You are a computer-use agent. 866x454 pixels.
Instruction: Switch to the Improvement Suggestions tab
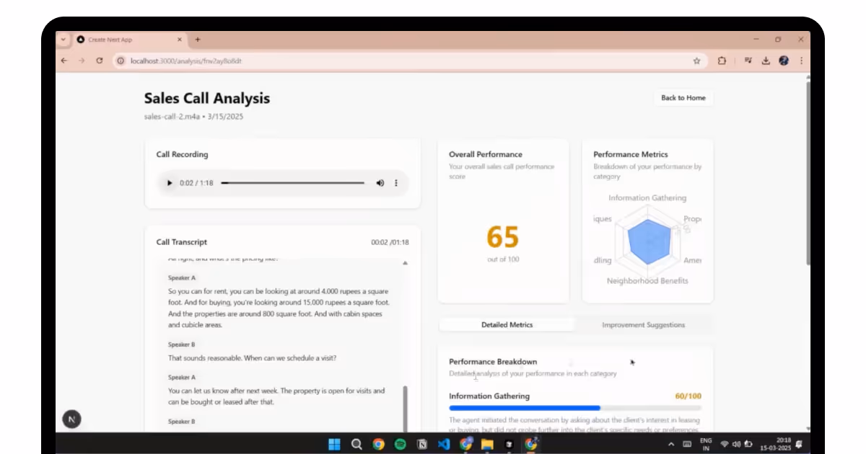point(644,325)
